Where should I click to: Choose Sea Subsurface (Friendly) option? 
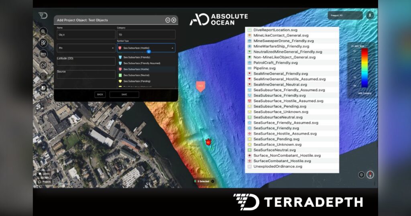click(x=146, y=57)
